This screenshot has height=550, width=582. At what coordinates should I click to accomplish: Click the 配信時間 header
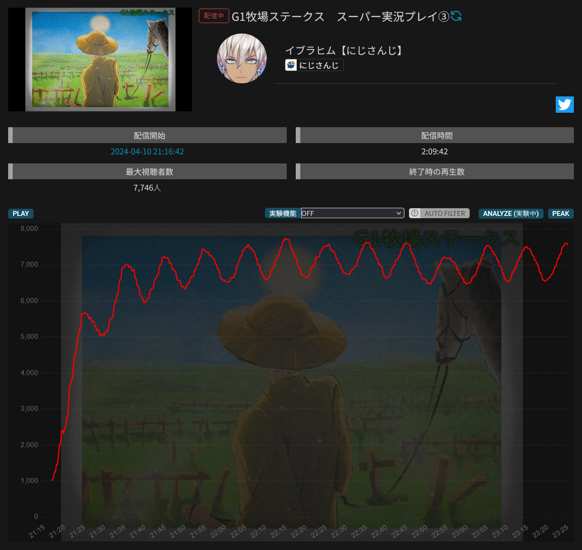coord(435,135)
